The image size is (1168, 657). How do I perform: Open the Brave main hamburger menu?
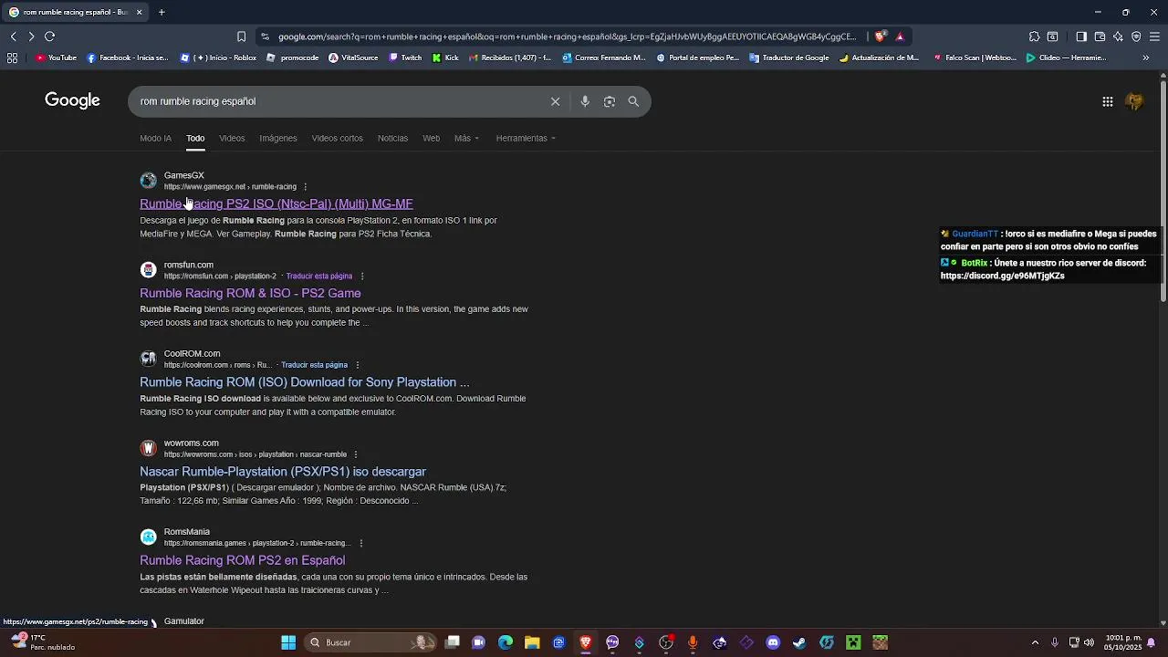pos(1154,36)
